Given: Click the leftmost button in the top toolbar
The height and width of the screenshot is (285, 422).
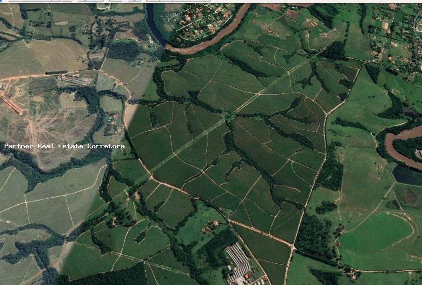Looking at the screenshot, I should [x=15, y=1].
